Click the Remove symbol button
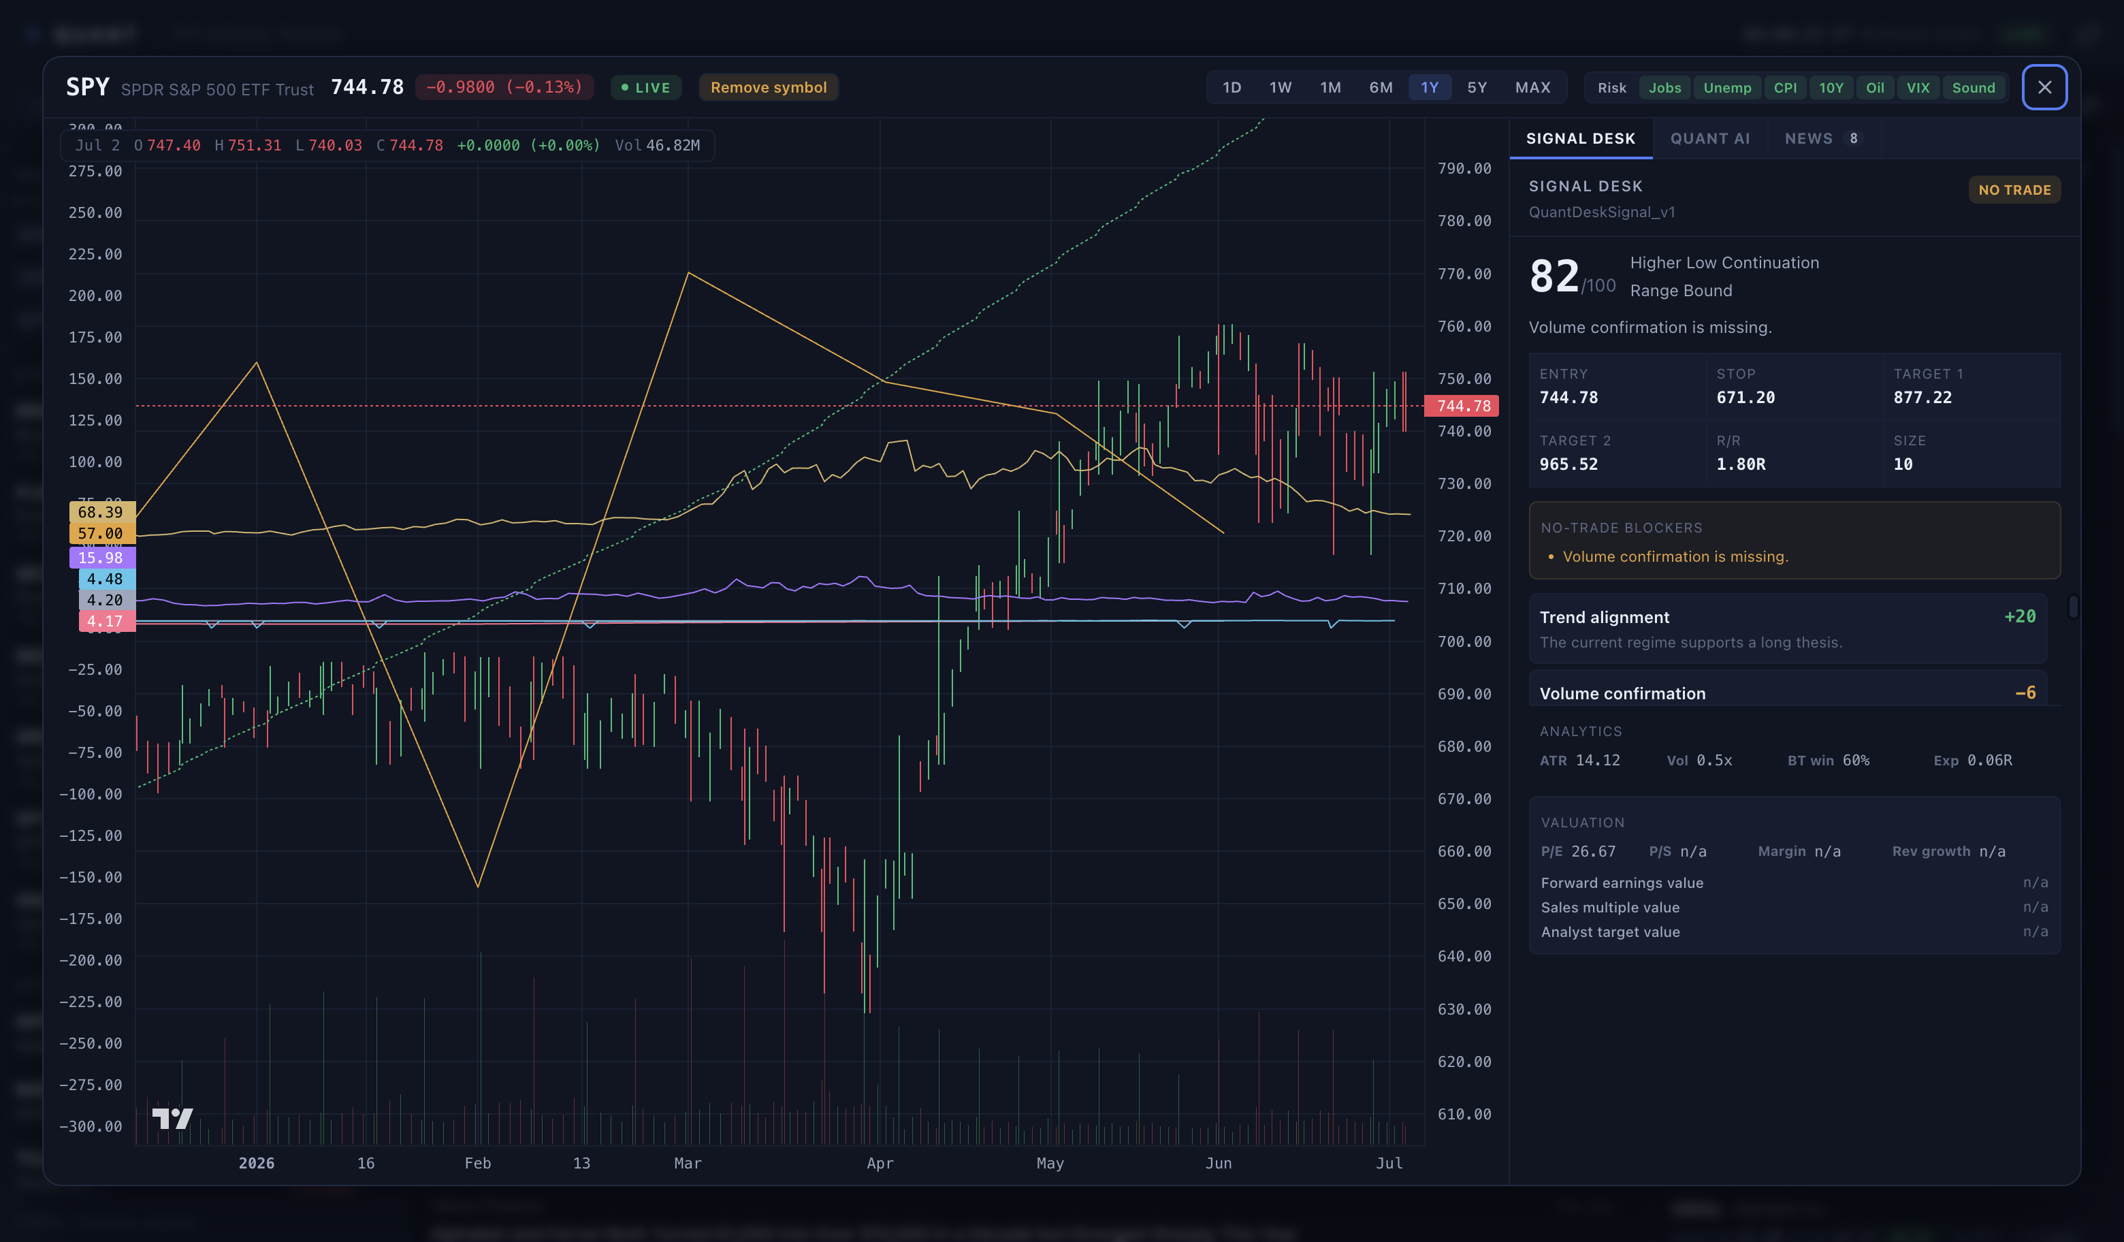2124x1242 pixels. (x=768, y=87)
